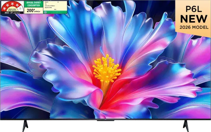Click the TV's left stand leg
This screenshot has width=211, height=132.
pos(25,126)
